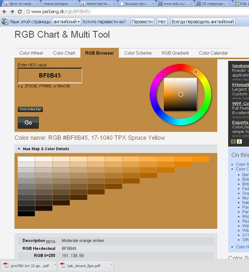Click the RGB Hexdecimal value BF8B45
This screenshot has height=272, width=249.
pos(69,248)
